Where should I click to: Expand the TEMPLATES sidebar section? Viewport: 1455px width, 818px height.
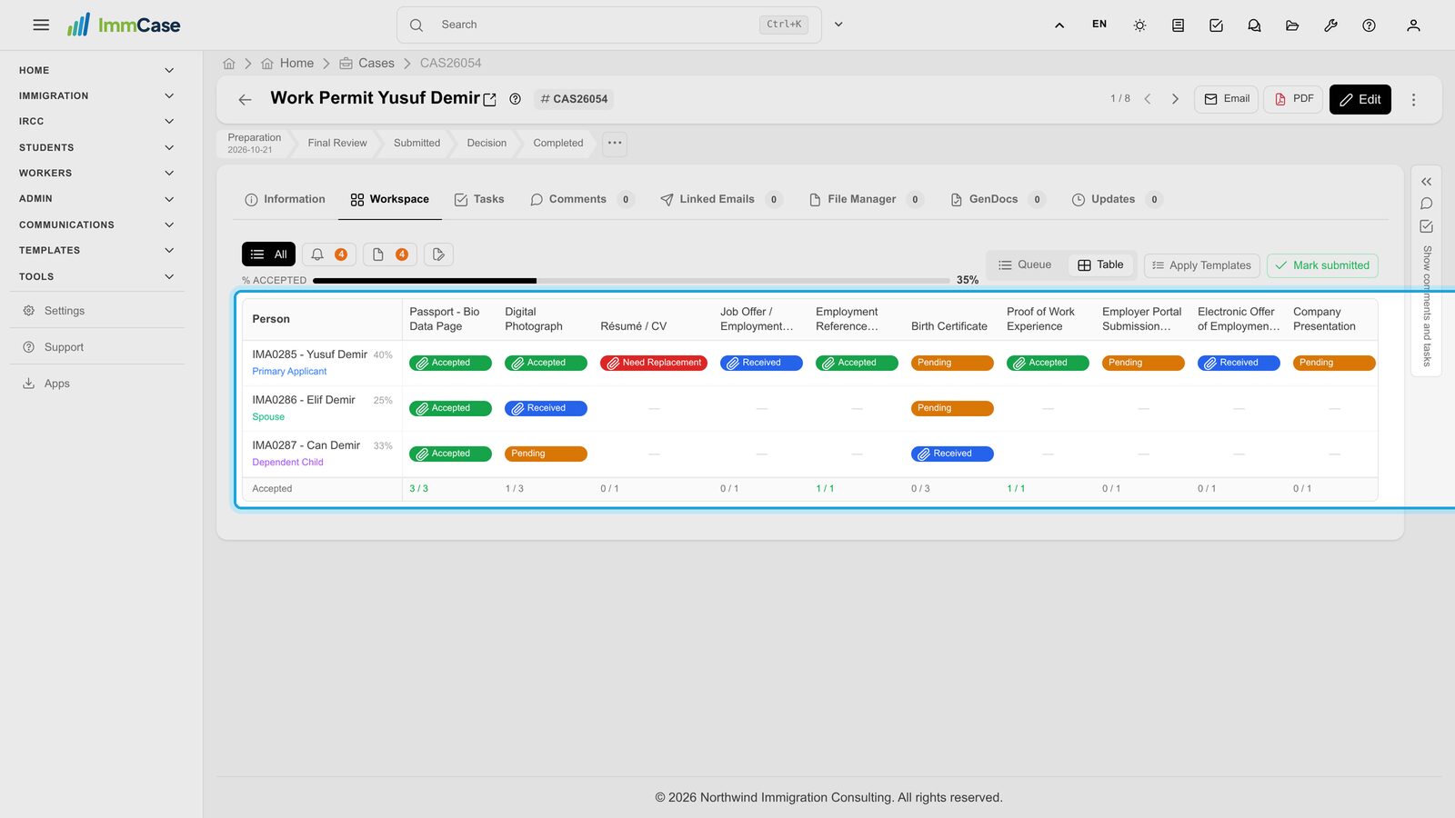point(95,250)
